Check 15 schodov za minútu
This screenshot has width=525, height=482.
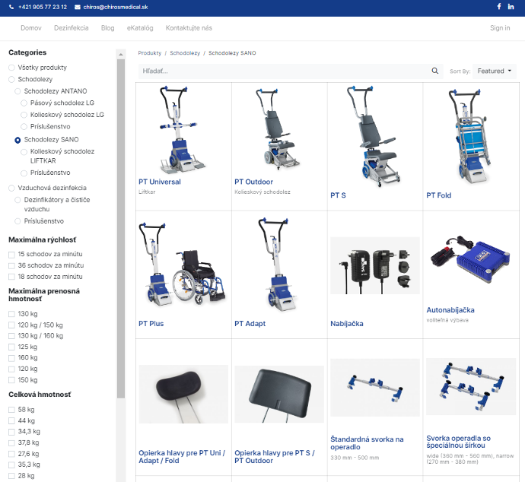(11, 255)
